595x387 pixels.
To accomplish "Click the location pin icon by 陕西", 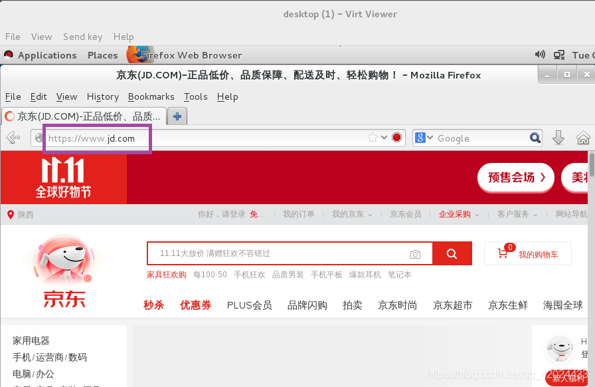I will [11, 215].
